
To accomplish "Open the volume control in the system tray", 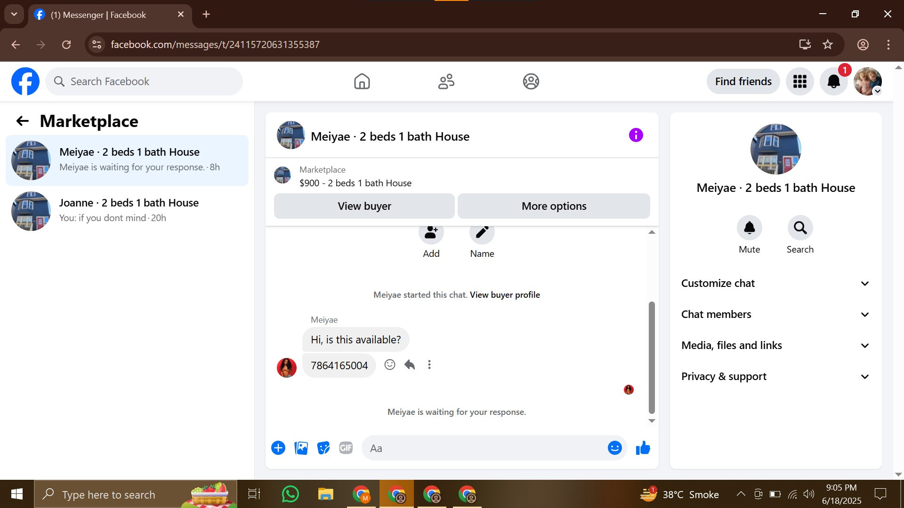I will click(x=809, y=494).
